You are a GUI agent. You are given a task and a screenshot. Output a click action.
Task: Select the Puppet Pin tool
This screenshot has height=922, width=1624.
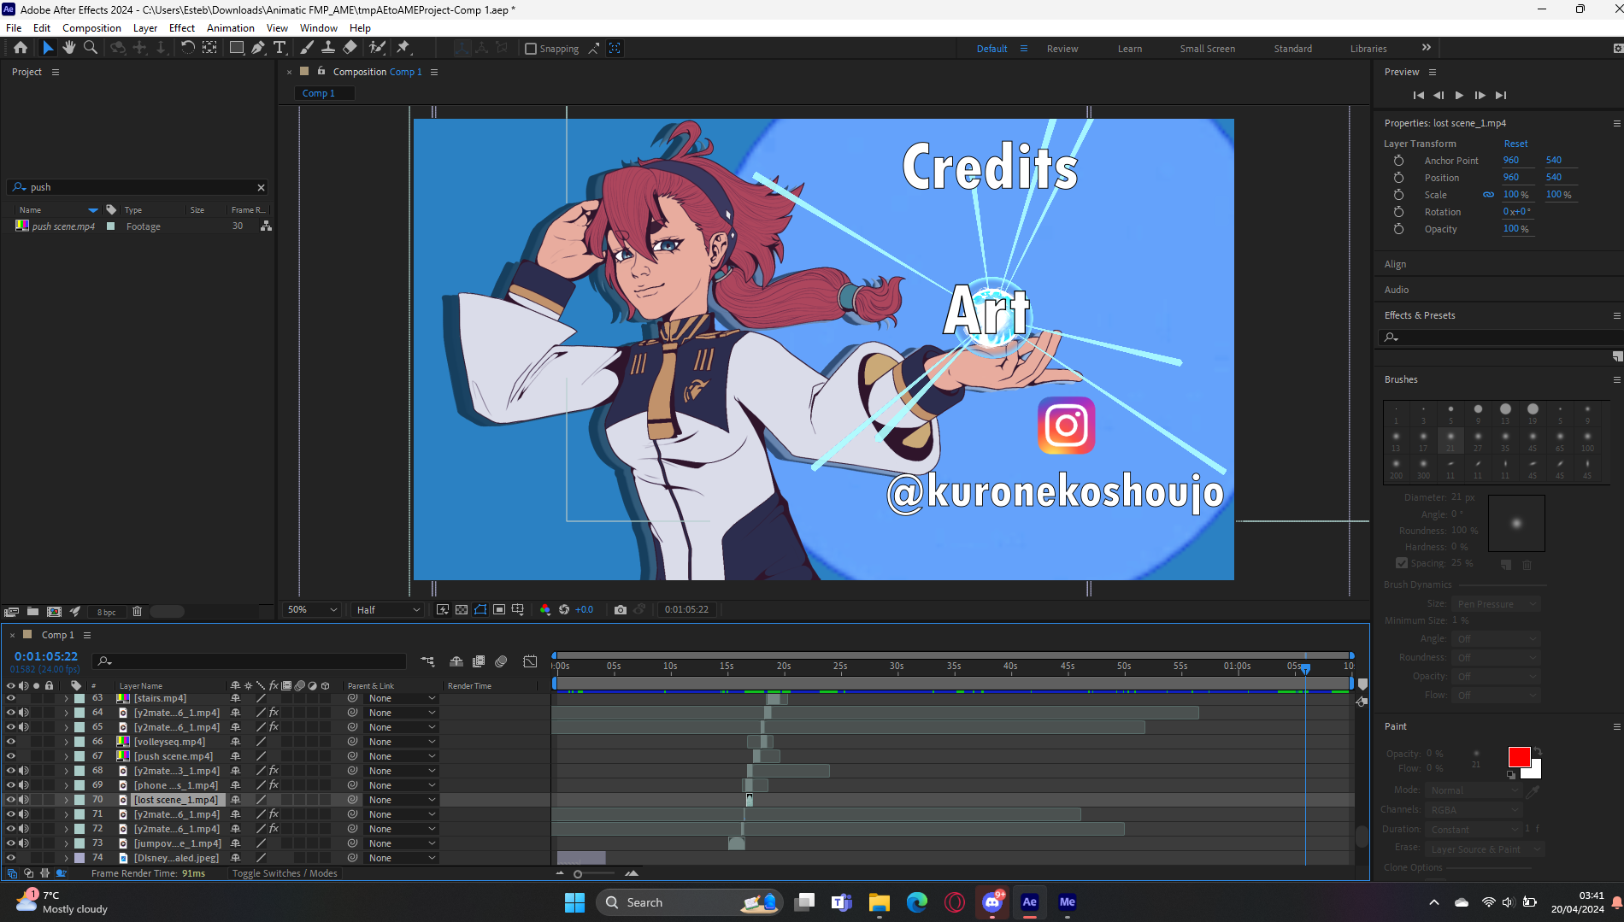pyautogui.click(x=403, y=48)
